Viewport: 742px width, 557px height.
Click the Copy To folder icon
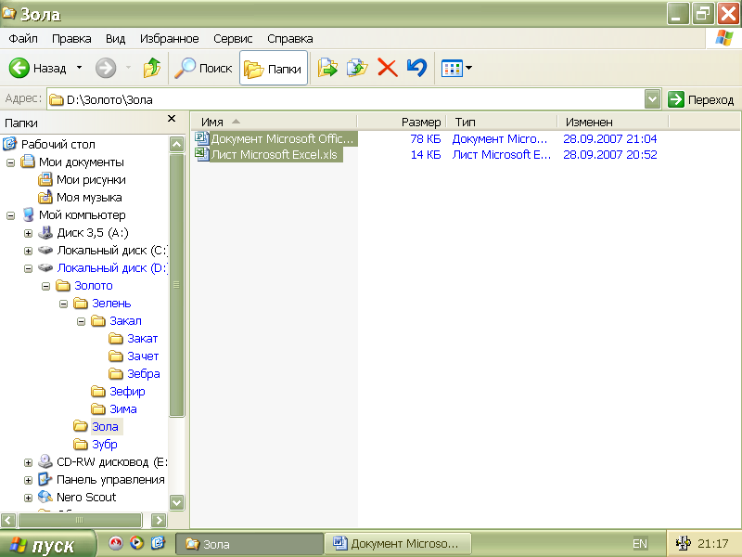pyautogui.click(x=357, y=68)
